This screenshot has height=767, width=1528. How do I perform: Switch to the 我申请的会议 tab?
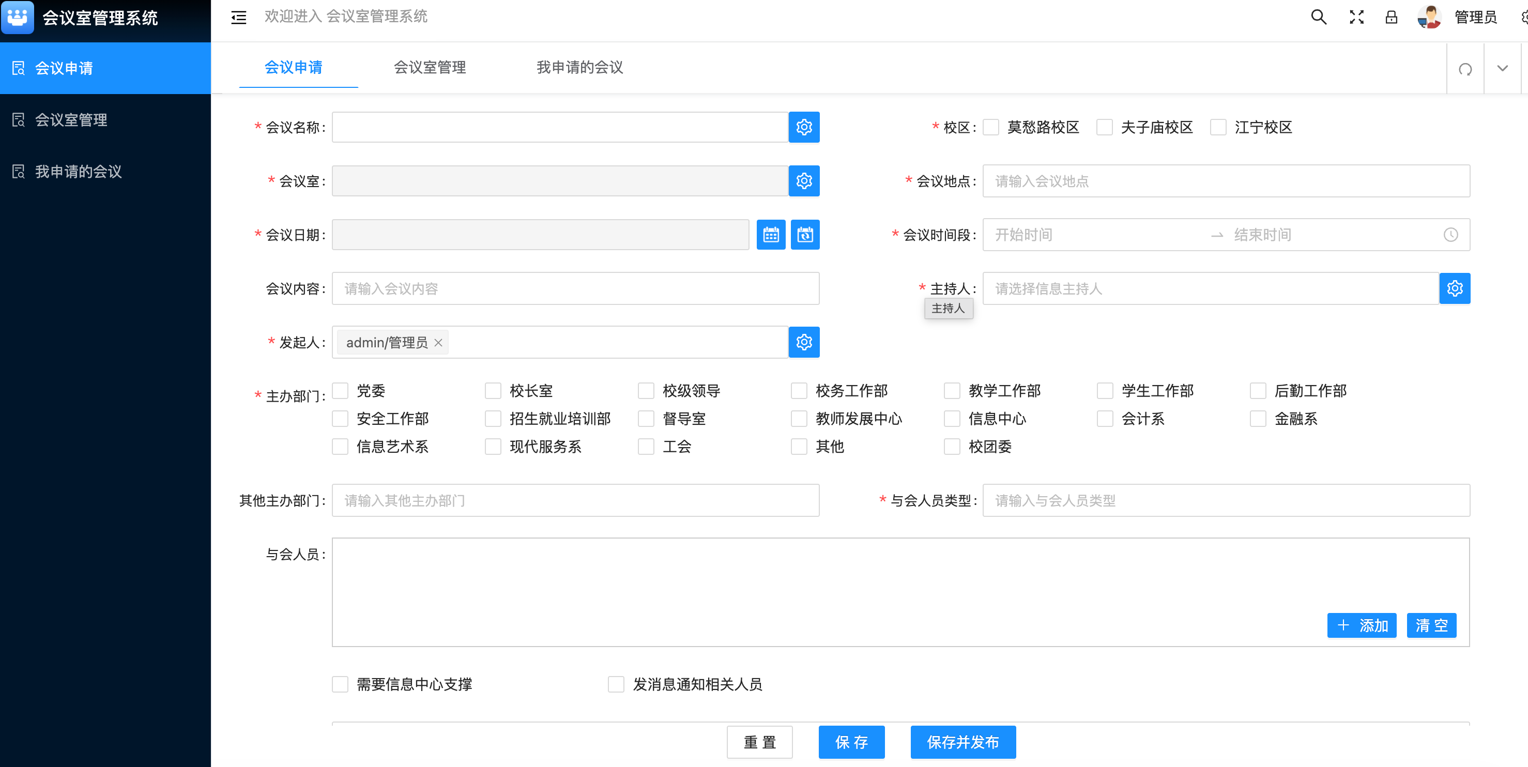[579, 68]
